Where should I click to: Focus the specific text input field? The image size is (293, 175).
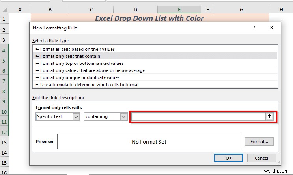198,117
